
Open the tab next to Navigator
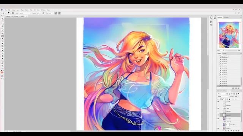(x=226, y=17)
